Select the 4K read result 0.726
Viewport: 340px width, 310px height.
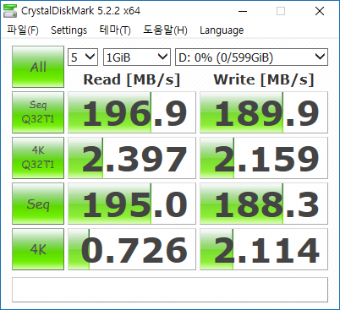click(x=132, y=249)
